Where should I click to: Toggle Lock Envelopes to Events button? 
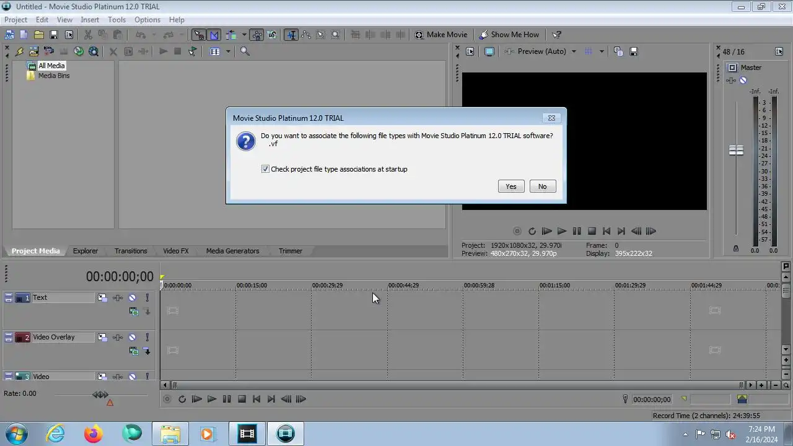[257, 35]
